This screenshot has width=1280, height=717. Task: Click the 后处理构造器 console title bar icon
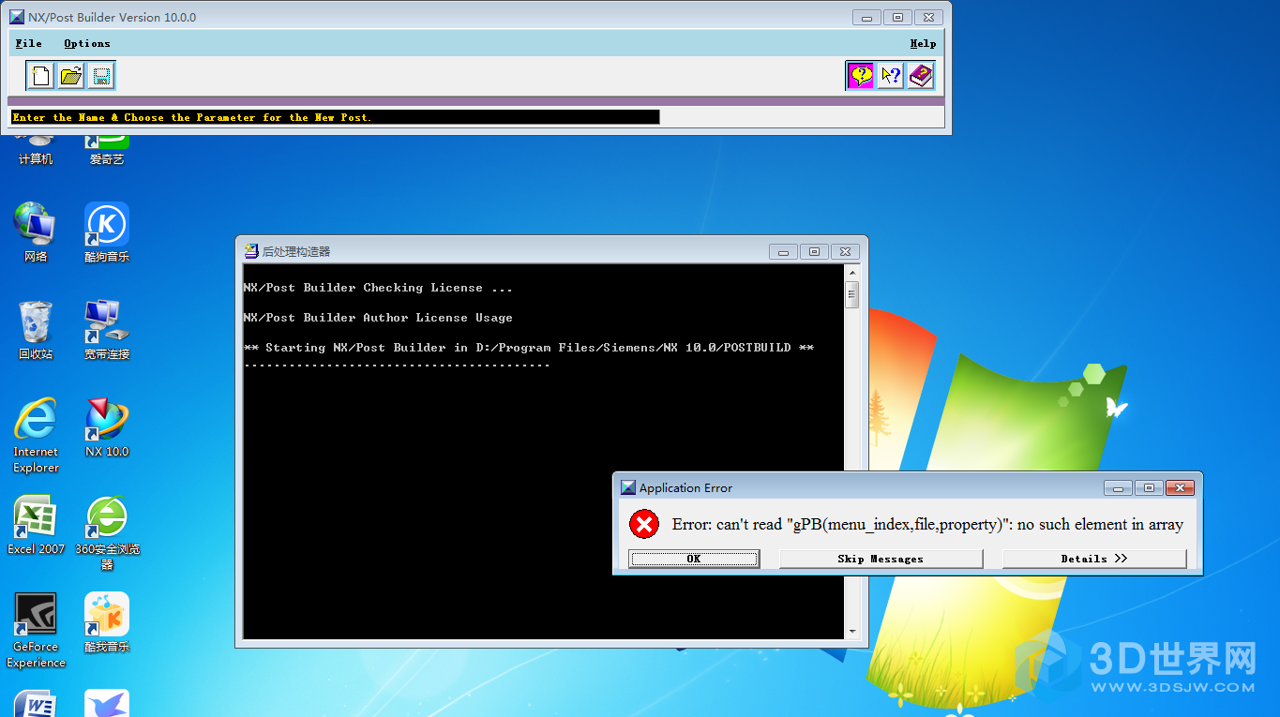[x=251, y=251]
